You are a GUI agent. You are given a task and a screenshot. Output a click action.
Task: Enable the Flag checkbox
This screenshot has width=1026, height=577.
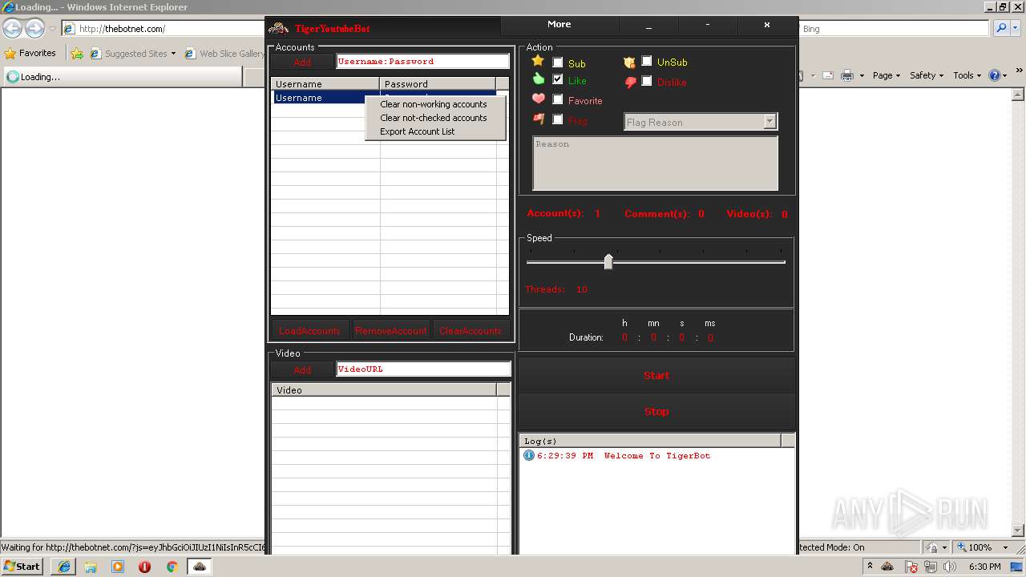(x=558, y=119)
